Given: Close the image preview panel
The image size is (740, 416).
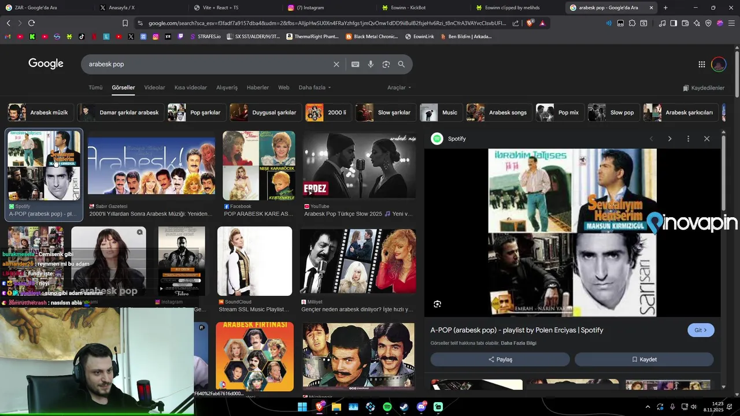Looking at the screenshot, I should (x=706, y=139).
